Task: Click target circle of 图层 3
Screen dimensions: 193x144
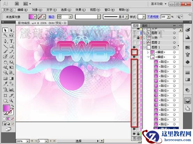Action: (x=174, y=33)
